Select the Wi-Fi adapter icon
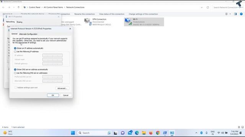245x137 pixels. [x=128, y=22]
